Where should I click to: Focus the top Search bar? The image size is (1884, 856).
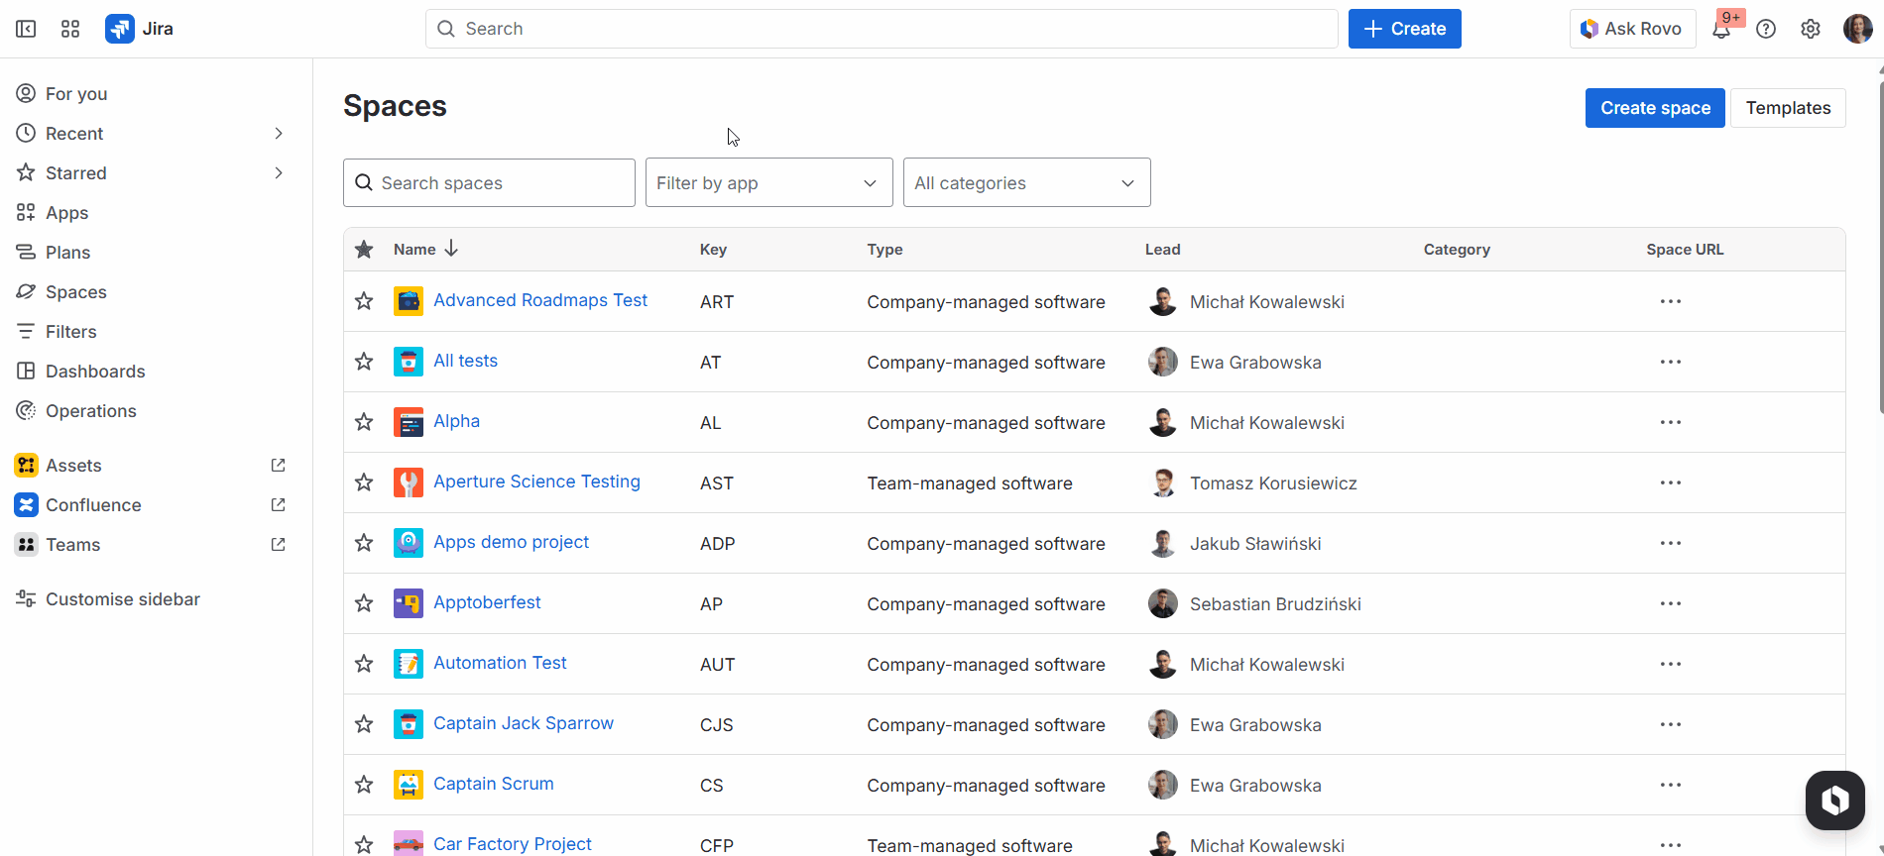882,29
